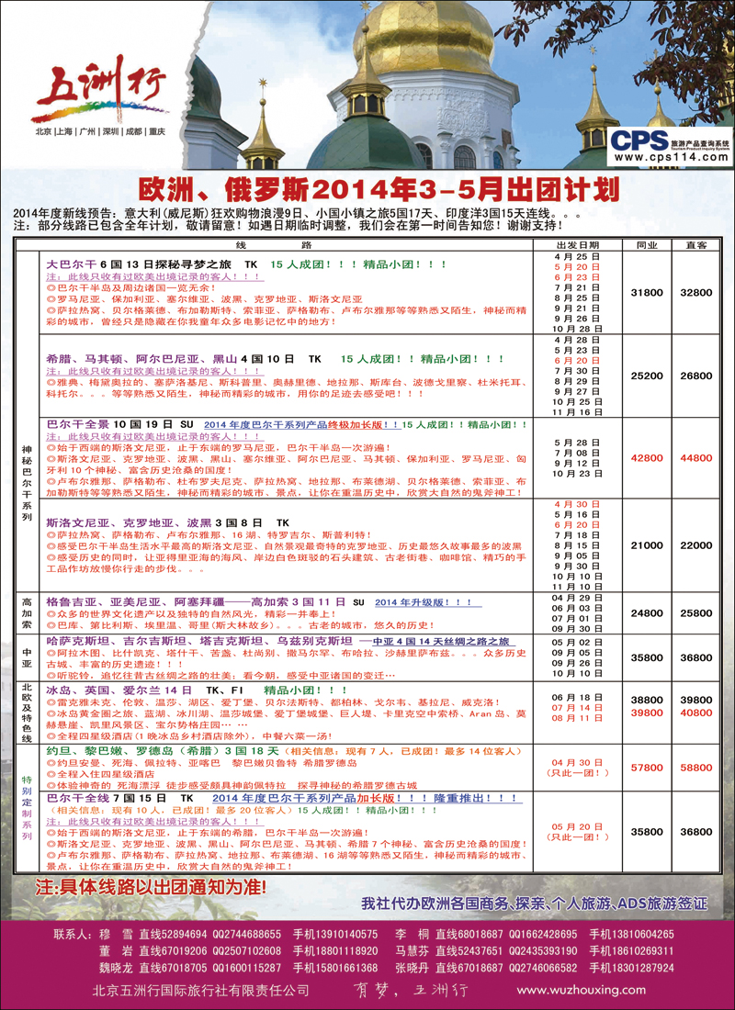
Task: Click the red departure date '6月23日'
Action: pos(576,277)
